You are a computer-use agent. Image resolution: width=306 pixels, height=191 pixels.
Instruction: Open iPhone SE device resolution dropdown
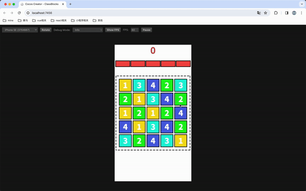point(20,30)
